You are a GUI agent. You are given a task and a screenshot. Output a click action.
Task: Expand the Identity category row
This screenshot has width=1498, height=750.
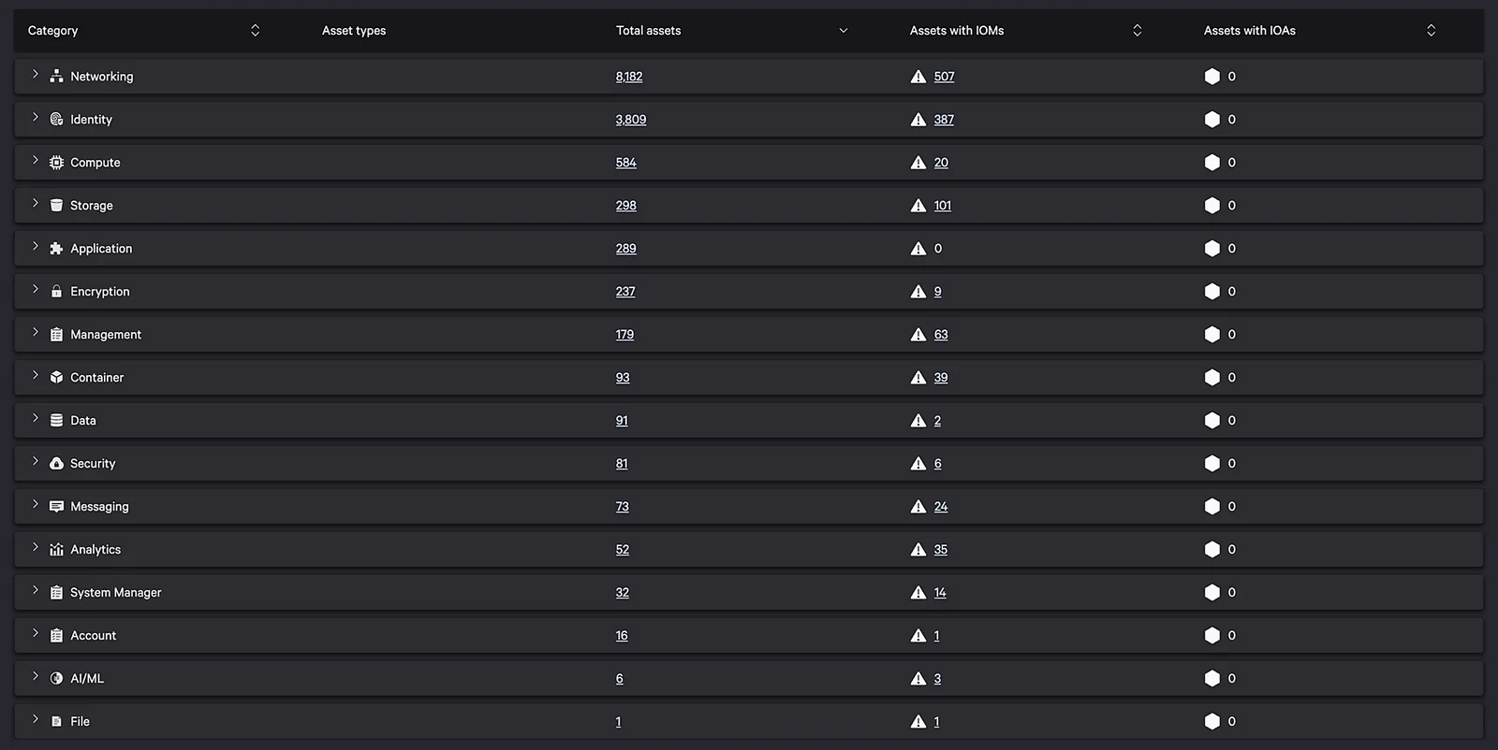(36, 118)
